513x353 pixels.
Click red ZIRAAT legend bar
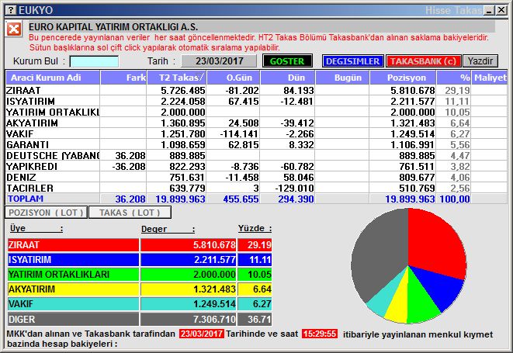73,244
